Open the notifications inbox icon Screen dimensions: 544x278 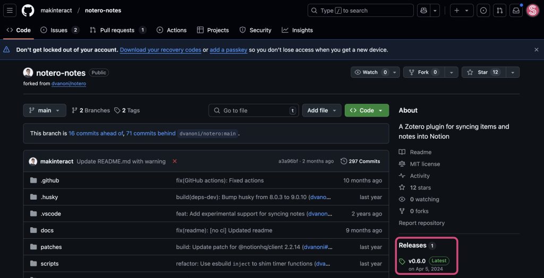pos(515,11)
